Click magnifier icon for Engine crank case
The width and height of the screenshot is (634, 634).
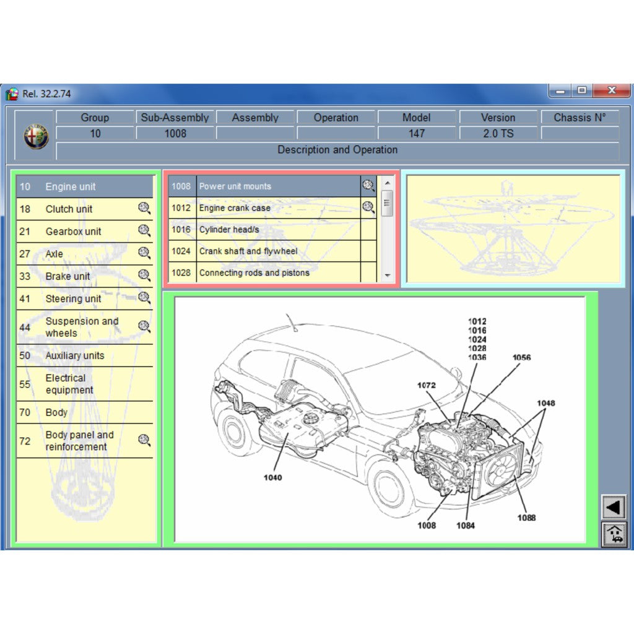[368, 207]
